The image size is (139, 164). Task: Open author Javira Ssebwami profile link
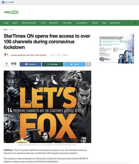point(29,55)
